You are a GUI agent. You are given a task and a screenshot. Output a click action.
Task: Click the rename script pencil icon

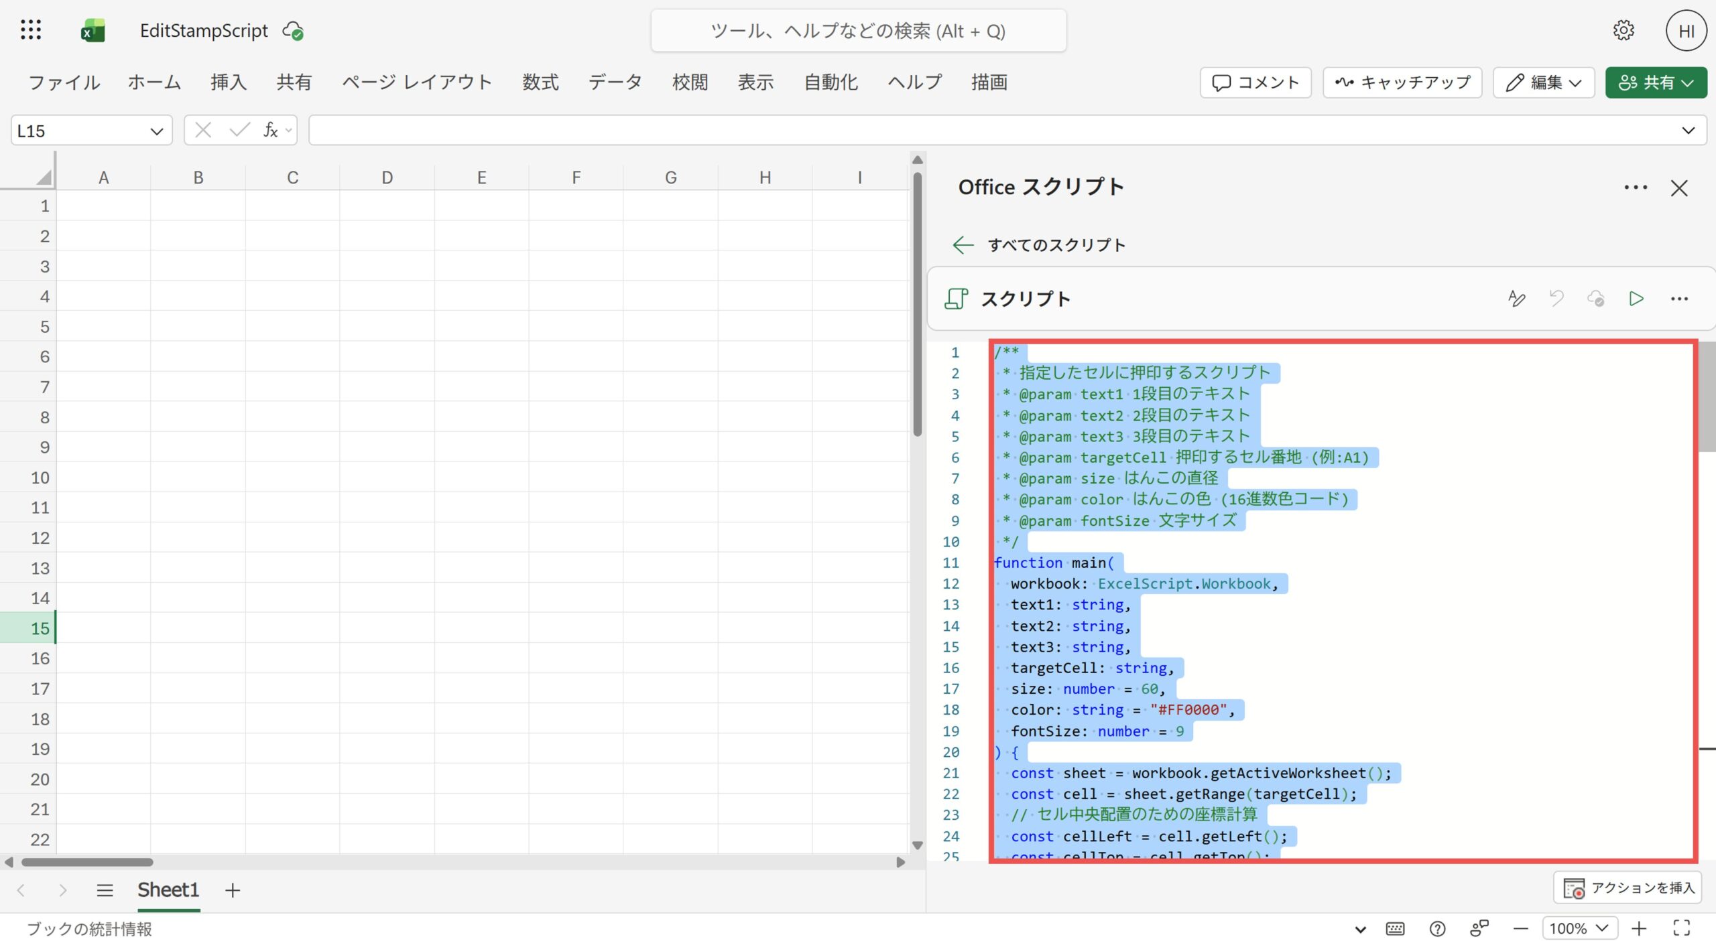[x=1516, y=299]
